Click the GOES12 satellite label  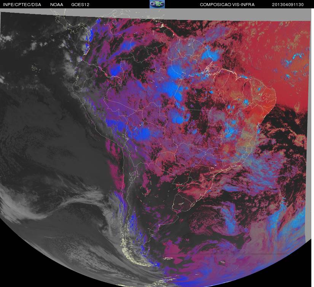(x=80, y=5)
